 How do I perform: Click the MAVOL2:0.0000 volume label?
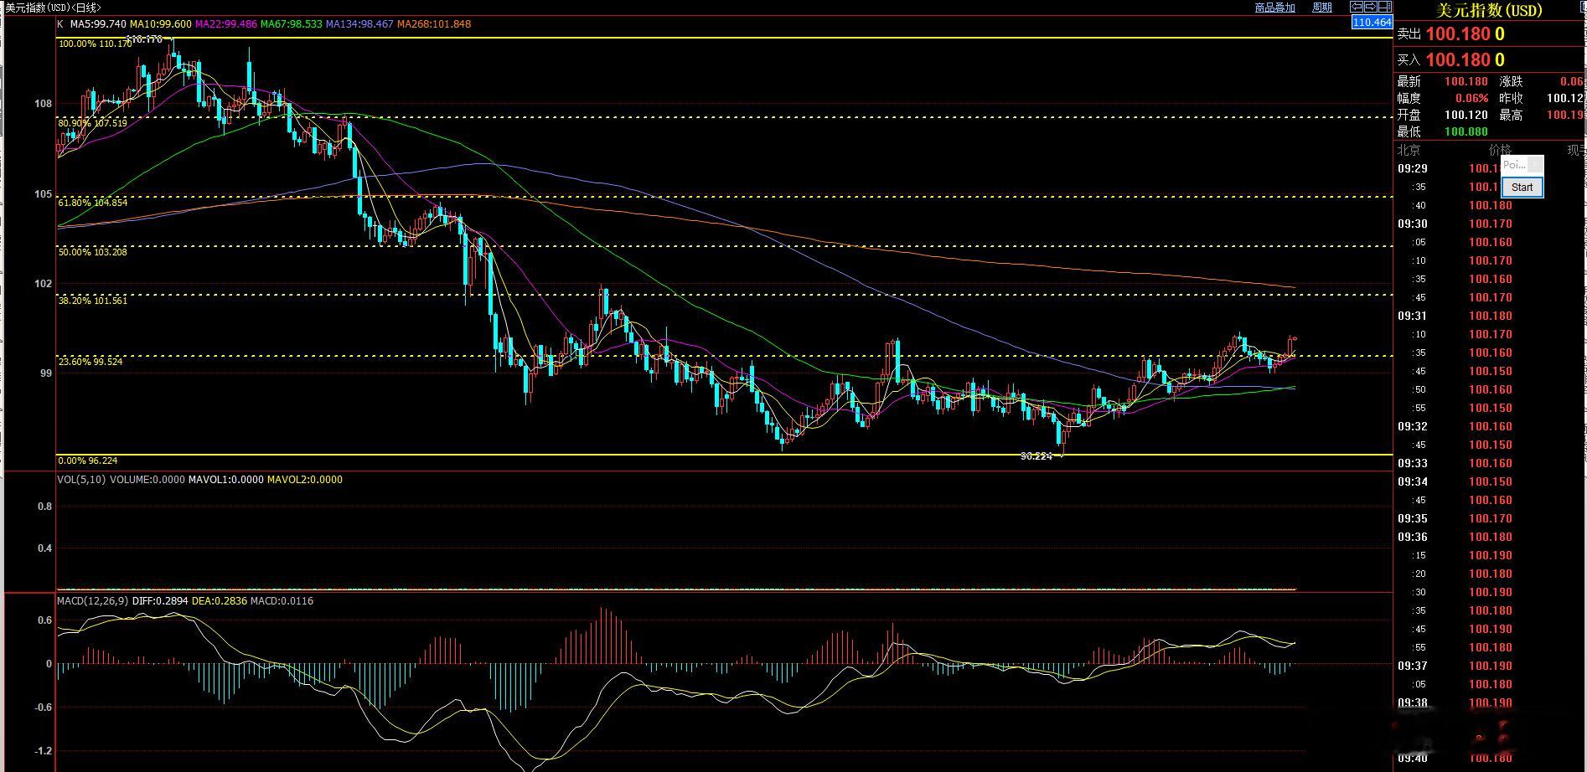coord(305,480)
